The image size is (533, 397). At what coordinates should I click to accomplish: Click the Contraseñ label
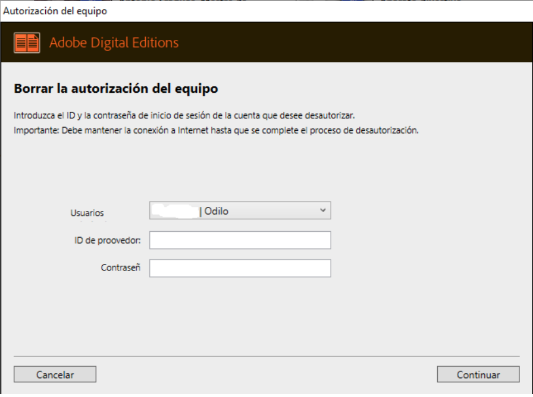[x=121, y=268]
